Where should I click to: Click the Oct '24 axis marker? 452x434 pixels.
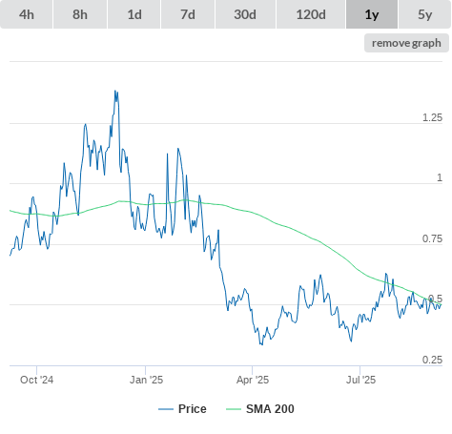click(36, 380)
